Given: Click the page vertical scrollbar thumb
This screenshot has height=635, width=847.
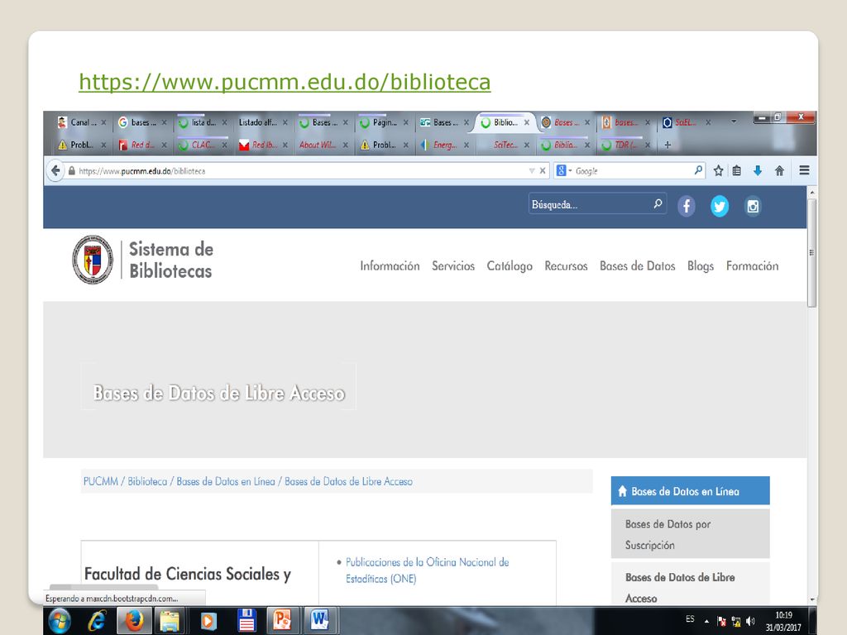Looking at the screenshot, I should pos(812,253).
